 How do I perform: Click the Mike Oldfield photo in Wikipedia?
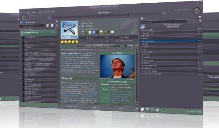click(117, 66)
